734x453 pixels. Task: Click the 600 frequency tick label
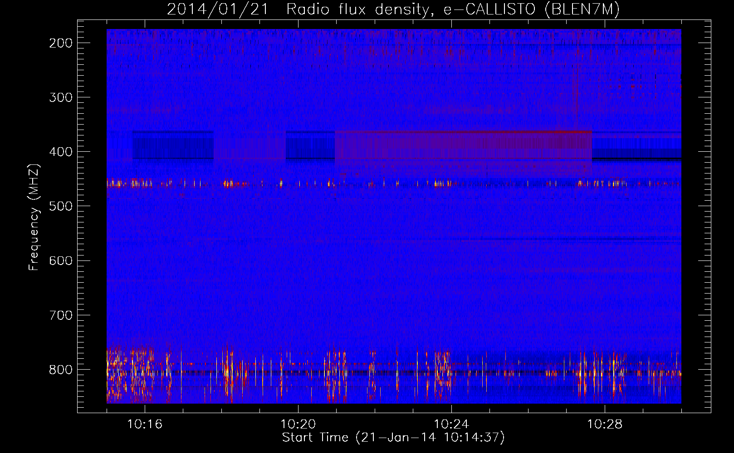click(x=61, y=260)
